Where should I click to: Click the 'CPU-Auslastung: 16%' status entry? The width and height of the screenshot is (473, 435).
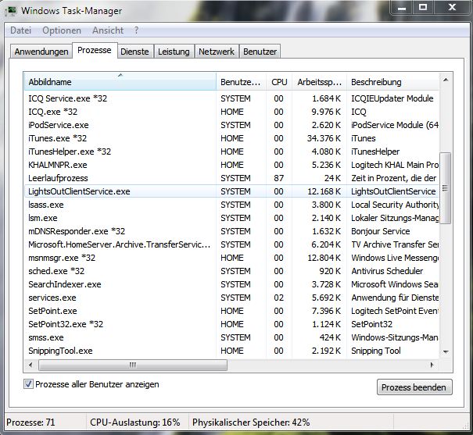coord(134,423)
